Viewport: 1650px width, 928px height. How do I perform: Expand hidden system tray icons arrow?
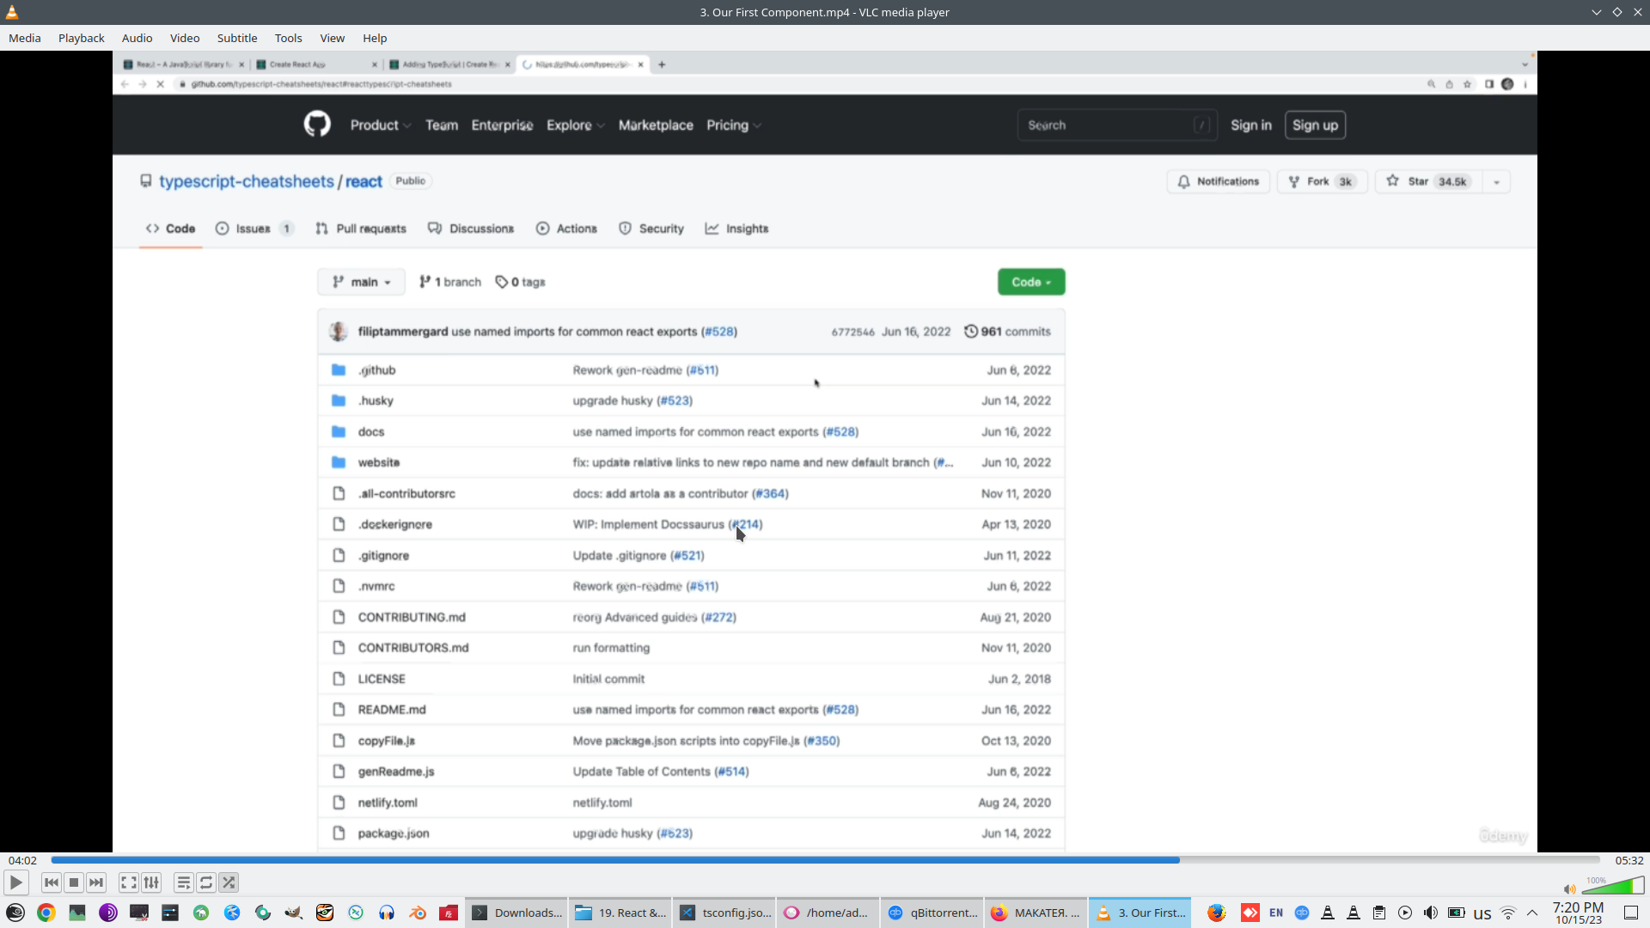[x=1532, y=913]
